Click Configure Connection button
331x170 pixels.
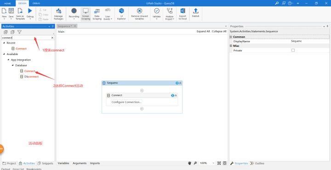point(126,102)
